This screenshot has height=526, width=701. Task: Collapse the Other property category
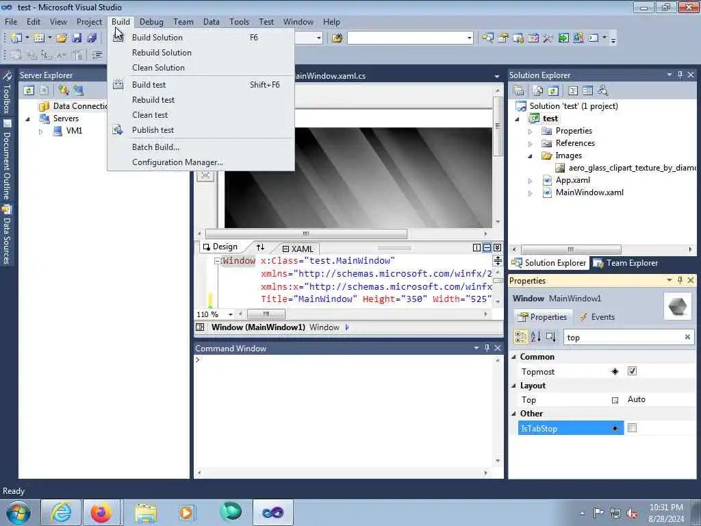[513, 414]
